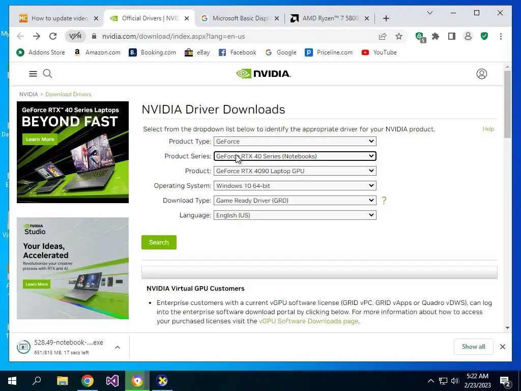Click the Download Type help question mark
This screenshot has height=391, width=521.
tap(384, 200)
